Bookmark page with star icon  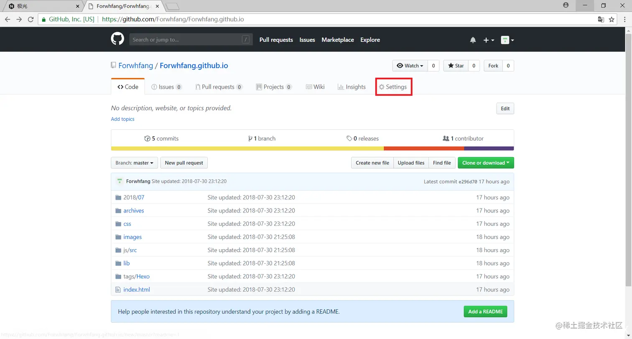pos(612,19)
